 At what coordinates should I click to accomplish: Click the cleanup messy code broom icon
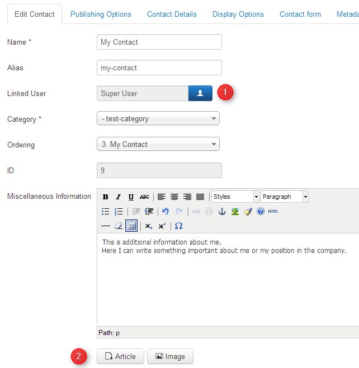coord(248,212)
